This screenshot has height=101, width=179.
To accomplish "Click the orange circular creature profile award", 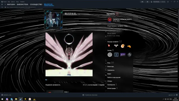I will (123, 46).
